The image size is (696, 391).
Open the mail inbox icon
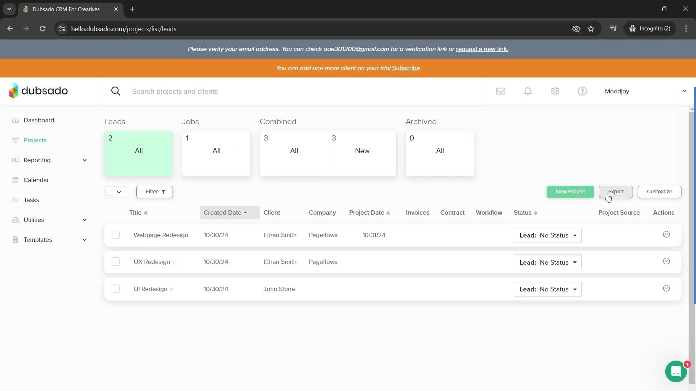pos(501,91)
